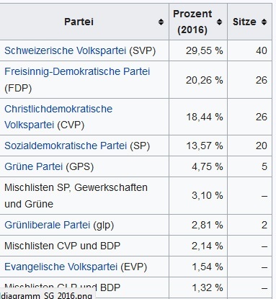Select Mischlisten SP, Gewerkschaften und Grüne cell
The image size is (276, 299).
[84, 196]
